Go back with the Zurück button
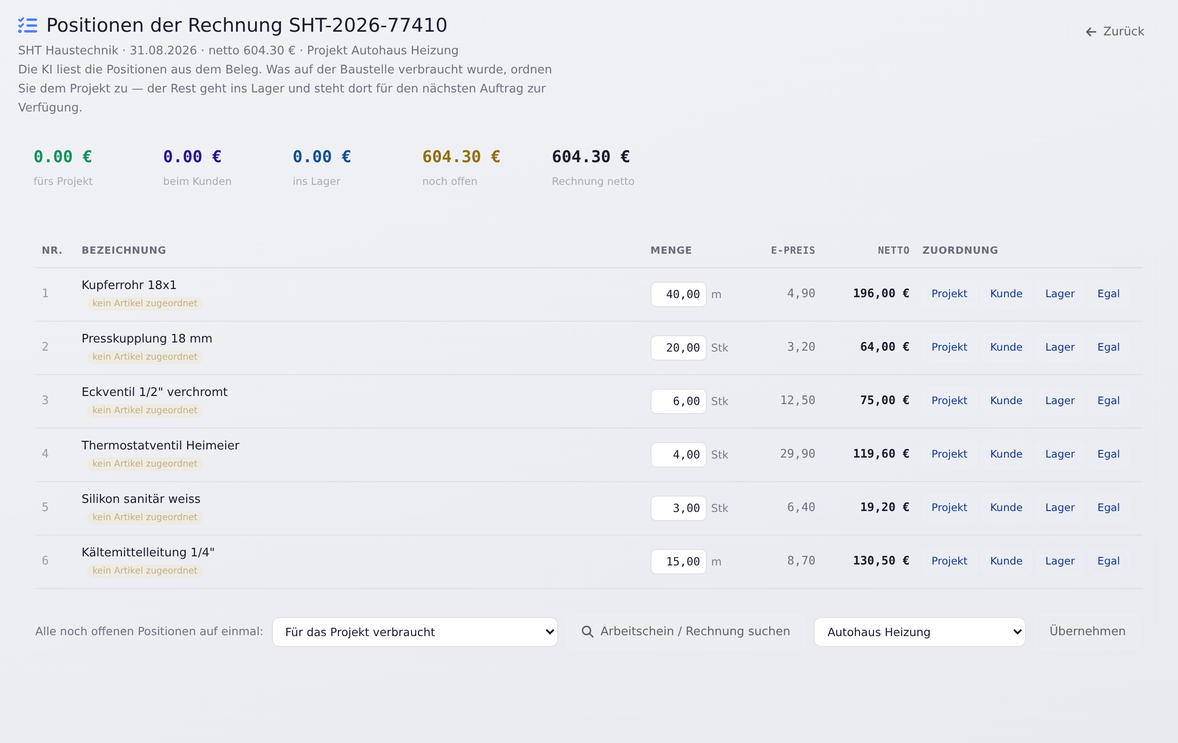Screen dimensions: 1178x743 tap(1115, 32)
